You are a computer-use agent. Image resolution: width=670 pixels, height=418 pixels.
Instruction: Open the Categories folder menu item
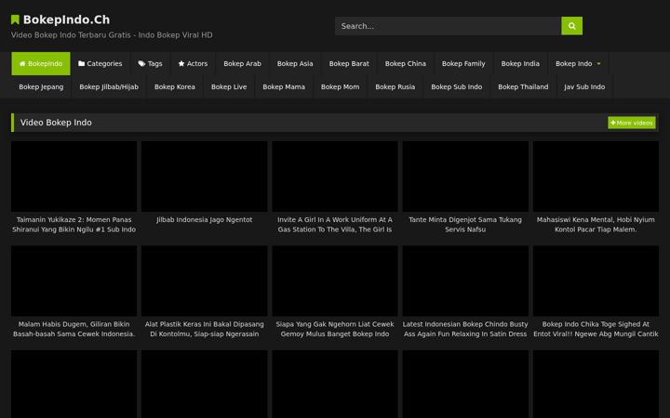[x=100, y=63]
